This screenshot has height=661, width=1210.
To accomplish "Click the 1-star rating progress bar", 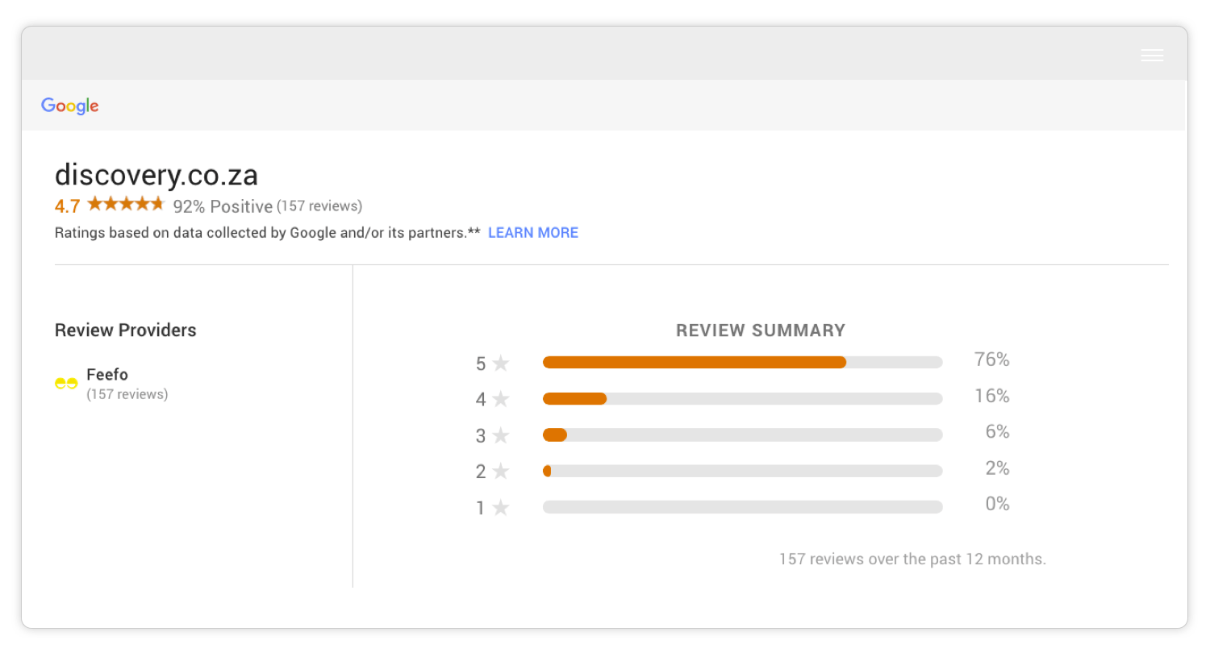I will (743, 507).
